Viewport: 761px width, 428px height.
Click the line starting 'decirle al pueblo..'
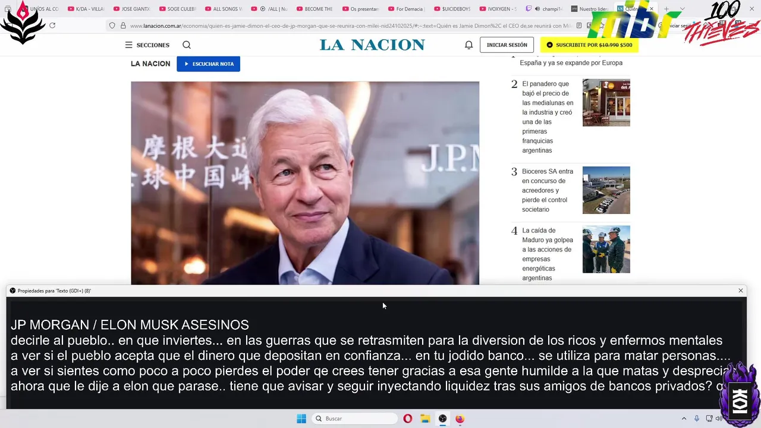(366, 341)
